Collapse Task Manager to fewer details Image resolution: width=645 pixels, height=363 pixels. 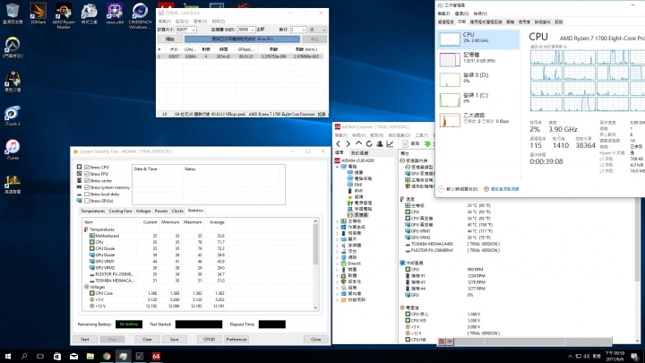click(x=458, y=189)
